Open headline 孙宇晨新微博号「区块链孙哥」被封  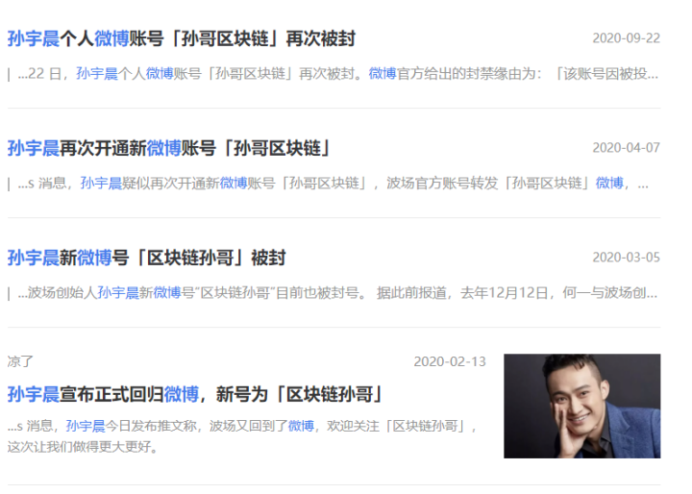(x=146, y=258)
